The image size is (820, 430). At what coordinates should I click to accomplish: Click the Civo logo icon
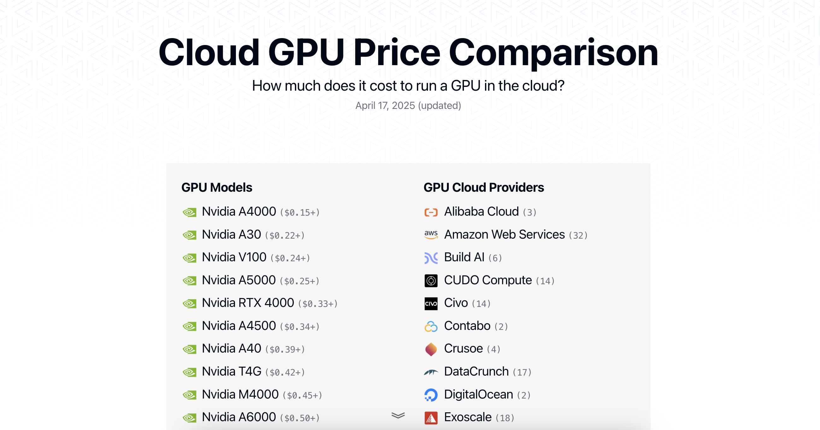[x=431, y=303]
